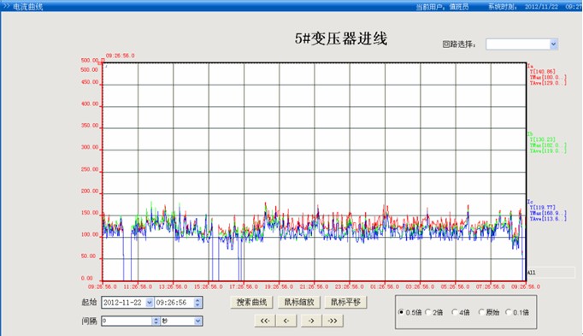
Task: Click the double-left rewind arrow button
Action: coord(265,321)
